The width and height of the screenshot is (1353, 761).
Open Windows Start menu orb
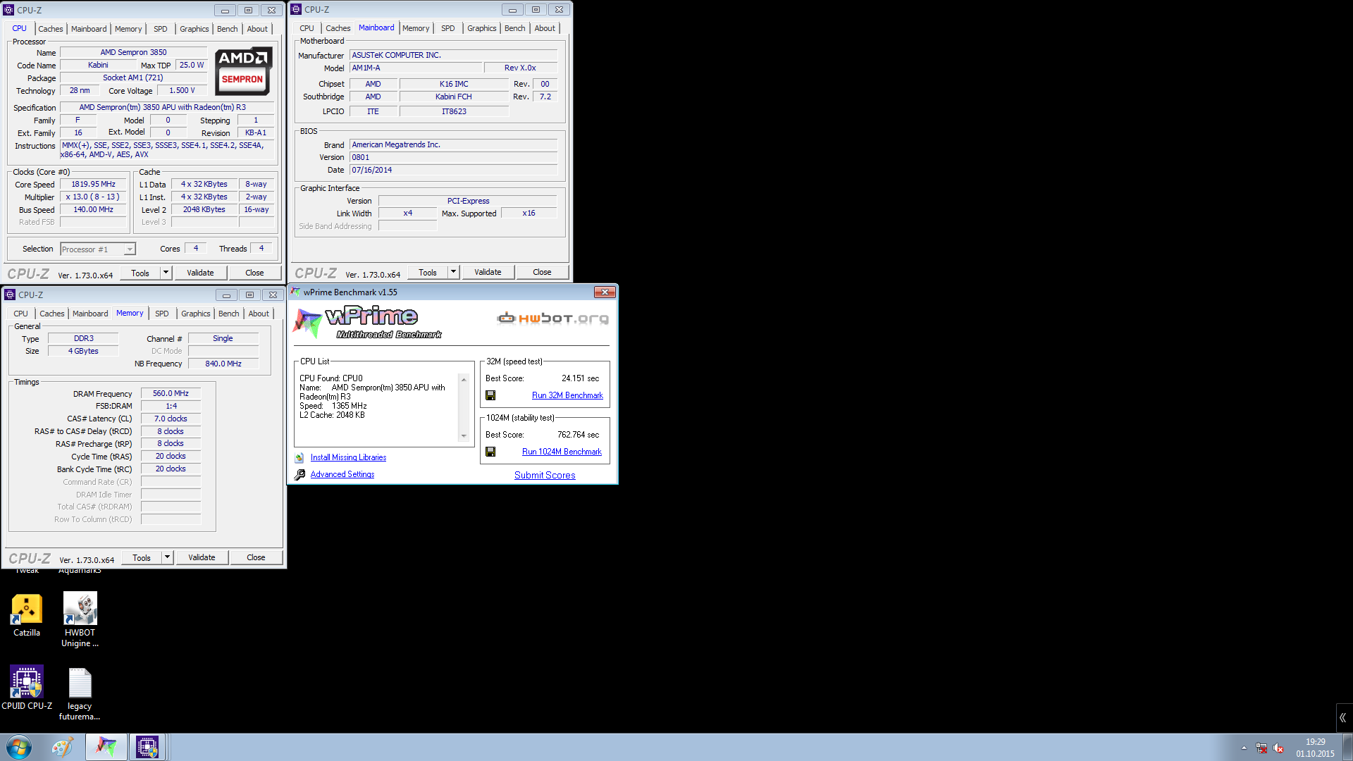pyautogui.click(x=19, y=747)
